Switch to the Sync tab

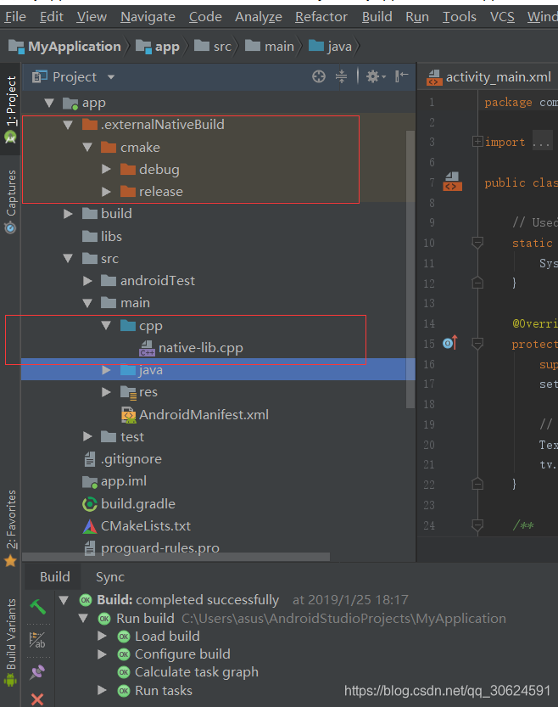(x=110, y=576)
